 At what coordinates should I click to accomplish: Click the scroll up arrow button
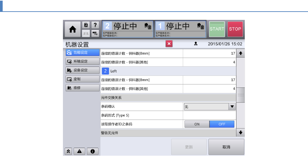(240, 53)
